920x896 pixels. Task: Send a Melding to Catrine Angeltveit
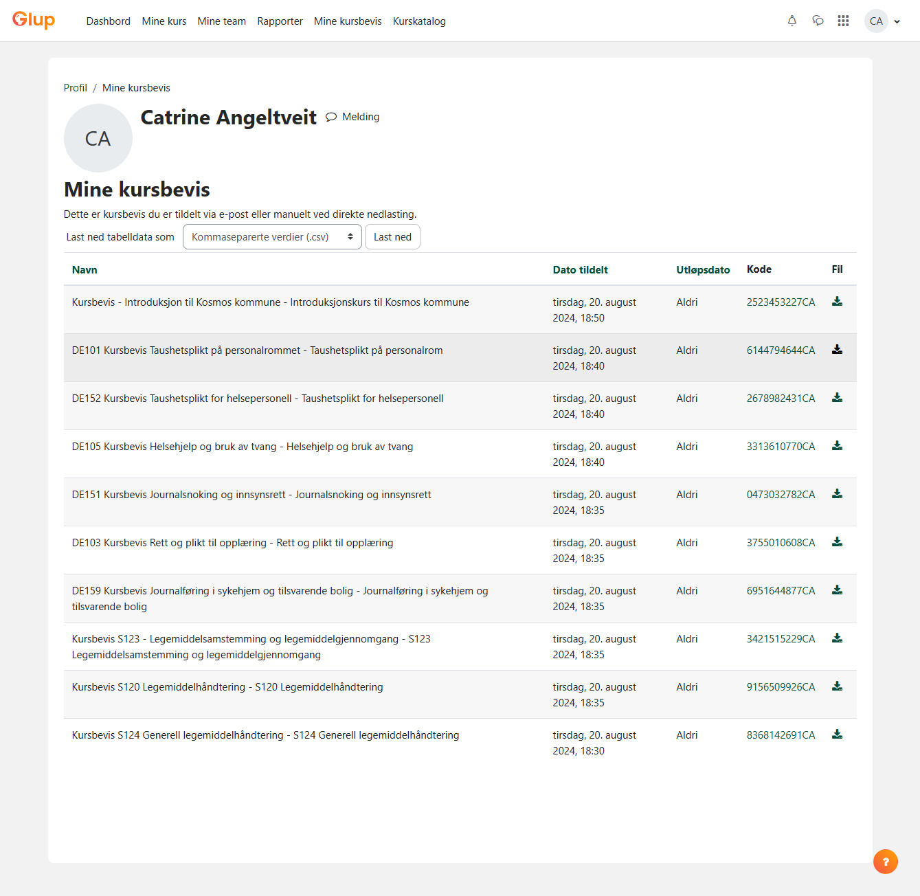point(352,117)
